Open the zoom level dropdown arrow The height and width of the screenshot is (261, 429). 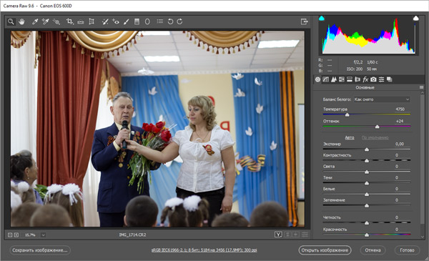point(43,235)
